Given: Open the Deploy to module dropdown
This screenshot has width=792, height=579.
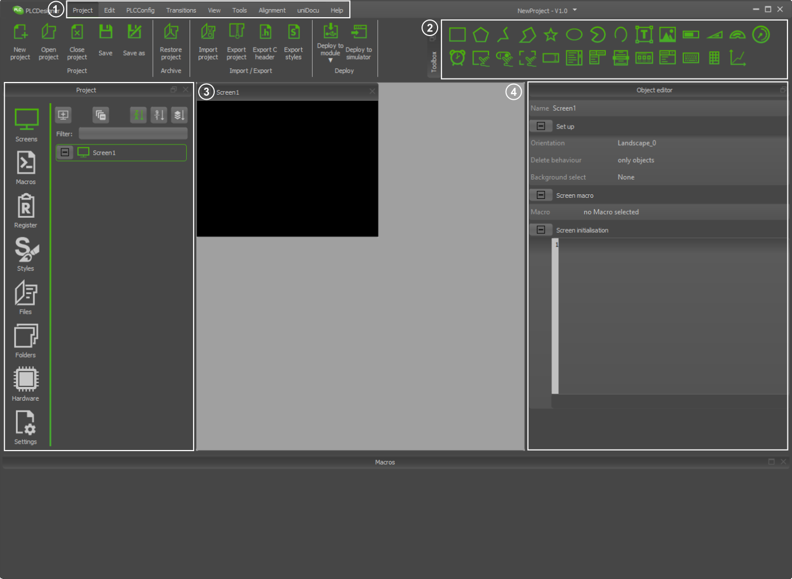Looking at the screenshot, I should click(330, 60).
